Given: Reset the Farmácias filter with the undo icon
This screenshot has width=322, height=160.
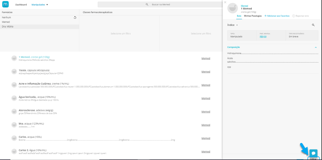Looking at the screenshot, I should pos(75,17).
